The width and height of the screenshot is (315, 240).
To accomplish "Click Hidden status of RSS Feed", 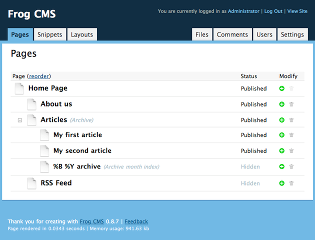I will [x=250, y=183].
